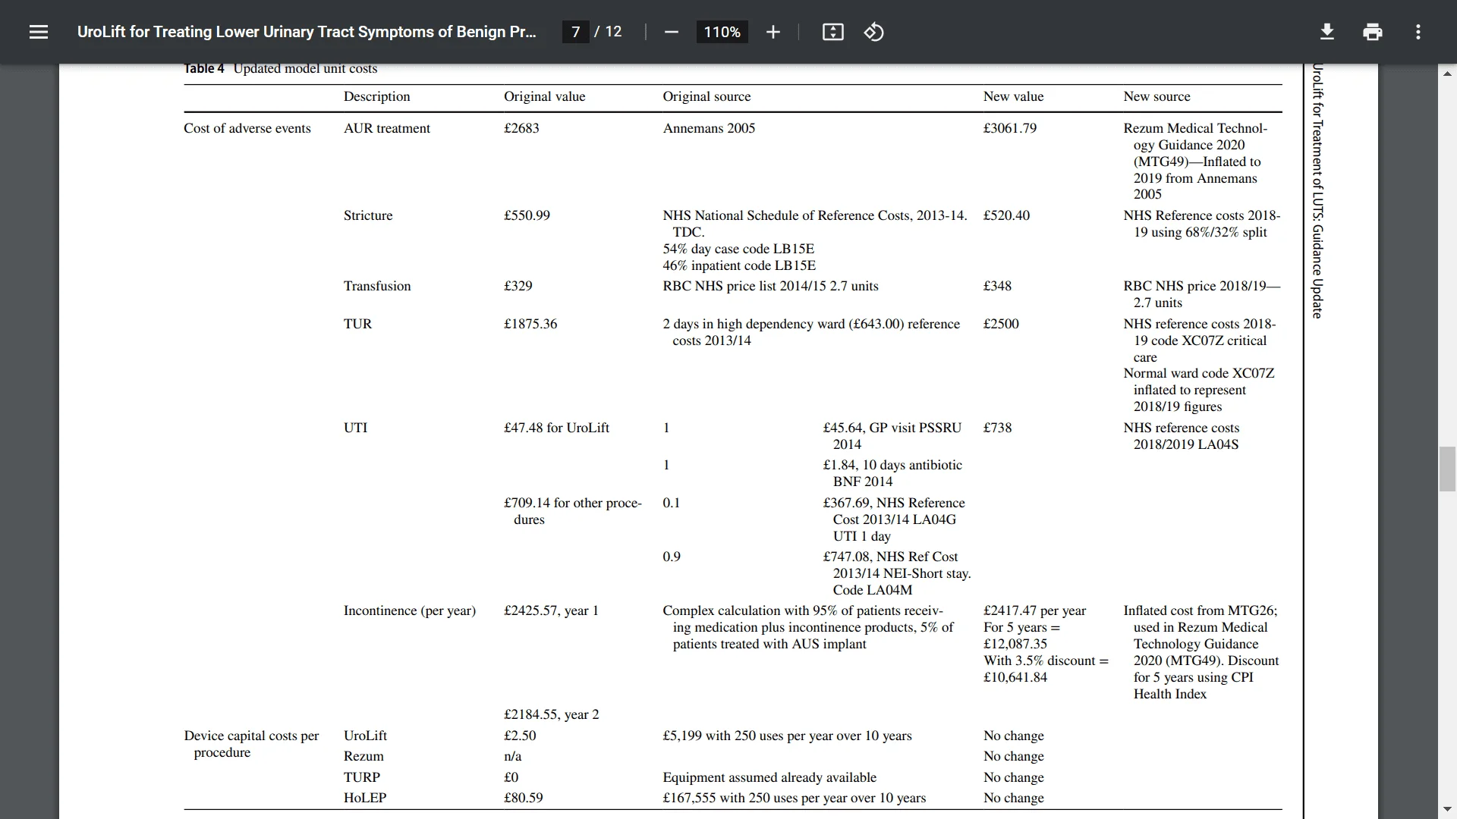
Task: Click the total pages count 12
Action: (x=613, y=32)
